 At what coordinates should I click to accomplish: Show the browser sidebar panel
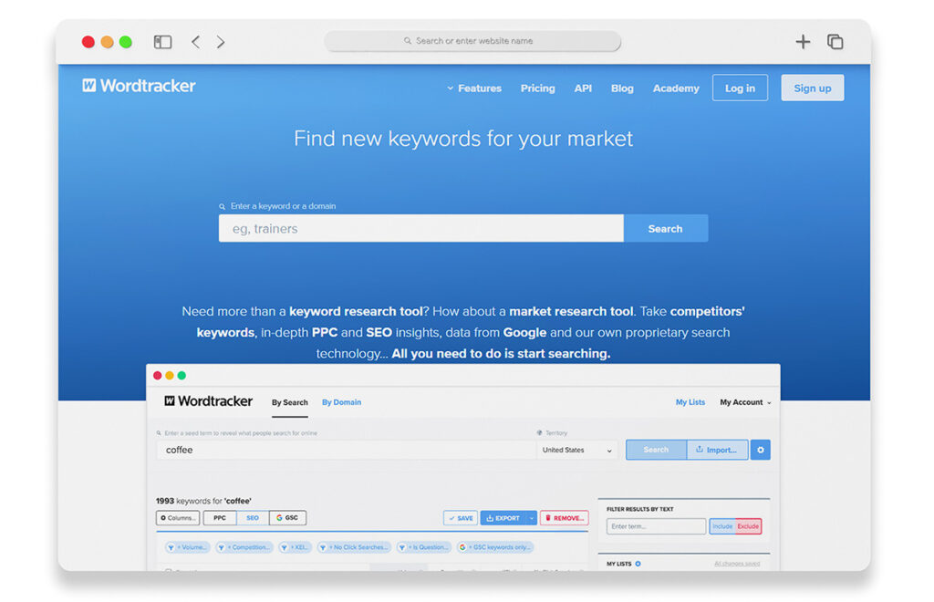(162, 42)
